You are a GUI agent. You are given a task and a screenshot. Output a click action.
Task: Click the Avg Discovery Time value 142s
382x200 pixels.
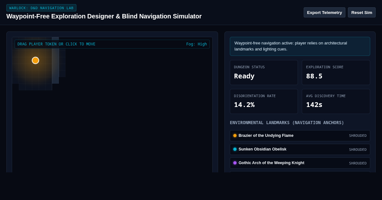tap(314, 105)
